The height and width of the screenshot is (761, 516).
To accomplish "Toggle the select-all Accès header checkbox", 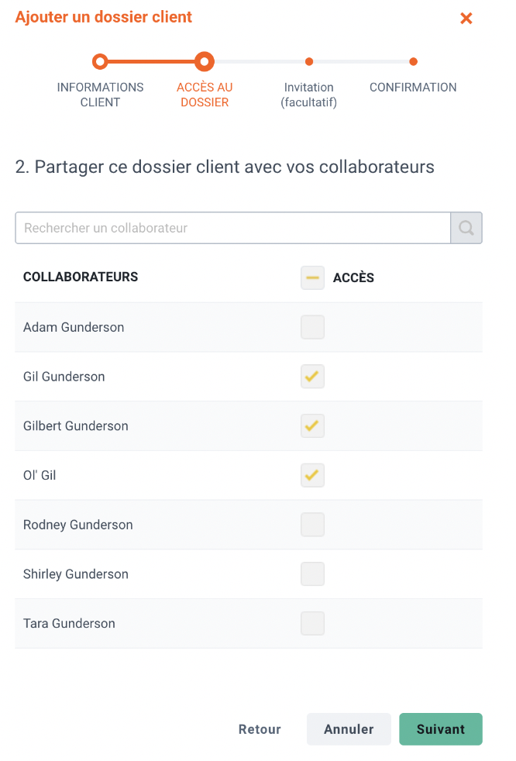I will 312,277.
